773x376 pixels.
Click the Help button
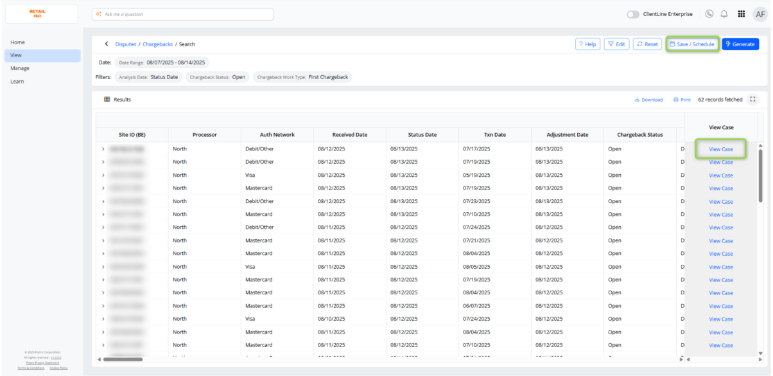587,44
